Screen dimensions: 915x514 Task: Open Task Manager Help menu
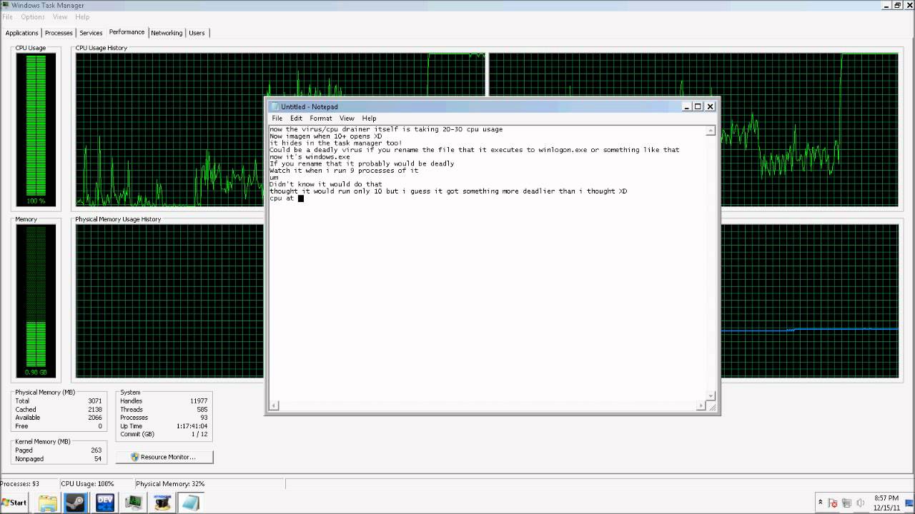pyautogui.click(x=82, y=16)
